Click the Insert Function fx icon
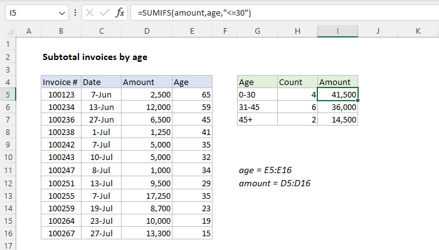The image size is (439, 250). (x=120, y=13)
